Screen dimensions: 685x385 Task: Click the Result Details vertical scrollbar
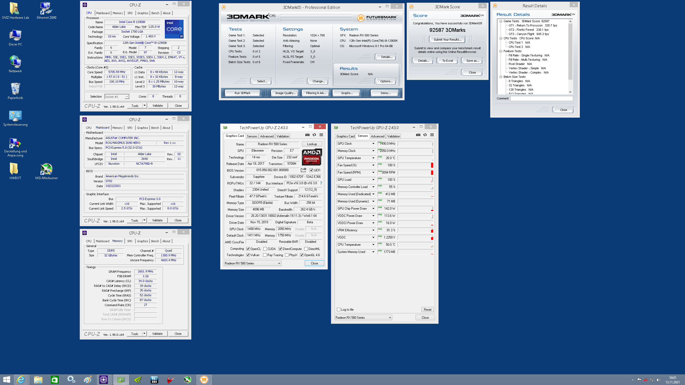[570, 56]
